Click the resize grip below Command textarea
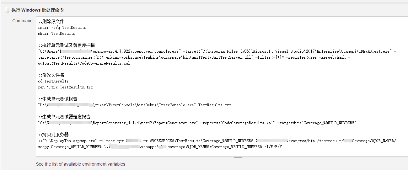Screen dimensions: 408x170 [x=238, y=157]
